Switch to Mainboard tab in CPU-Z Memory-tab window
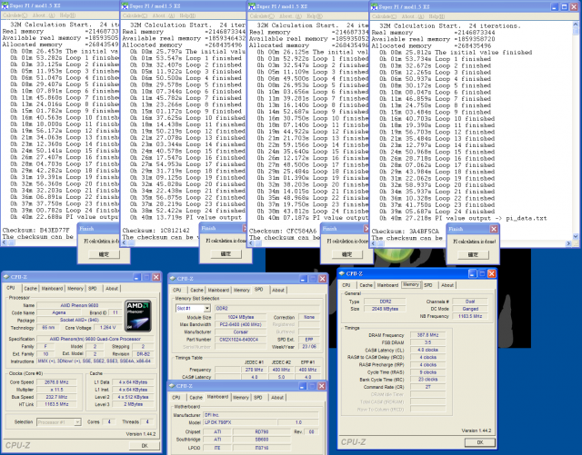 387,285
